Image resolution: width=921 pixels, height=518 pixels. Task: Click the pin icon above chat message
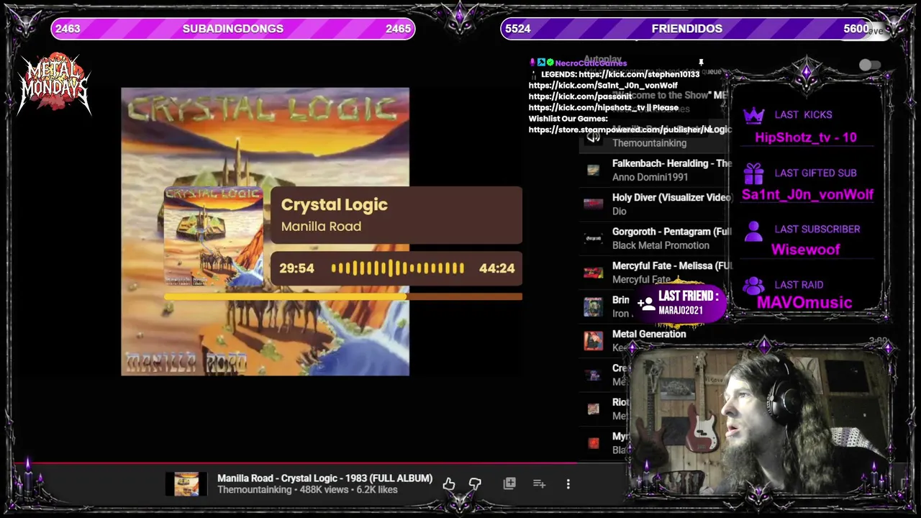pos(701,63)
